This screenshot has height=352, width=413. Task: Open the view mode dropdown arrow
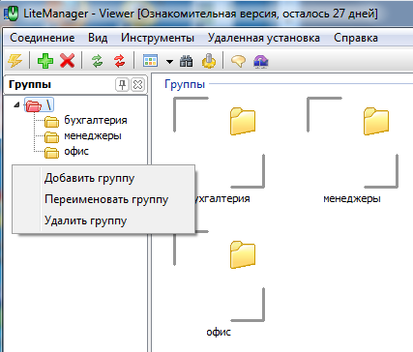coord(169,61)
